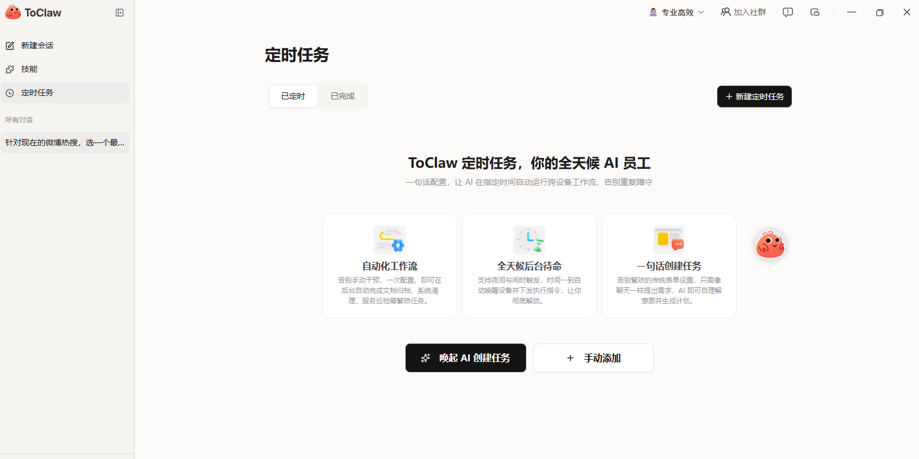Click the 一句话创建任务 card icon
This screenshot has width=919, height=459.
point(669,240)
